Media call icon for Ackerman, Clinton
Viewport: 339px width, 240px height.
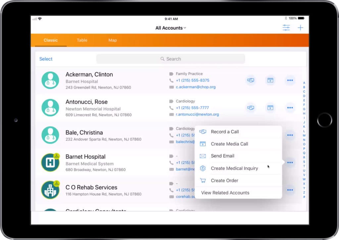pos(270,80)
